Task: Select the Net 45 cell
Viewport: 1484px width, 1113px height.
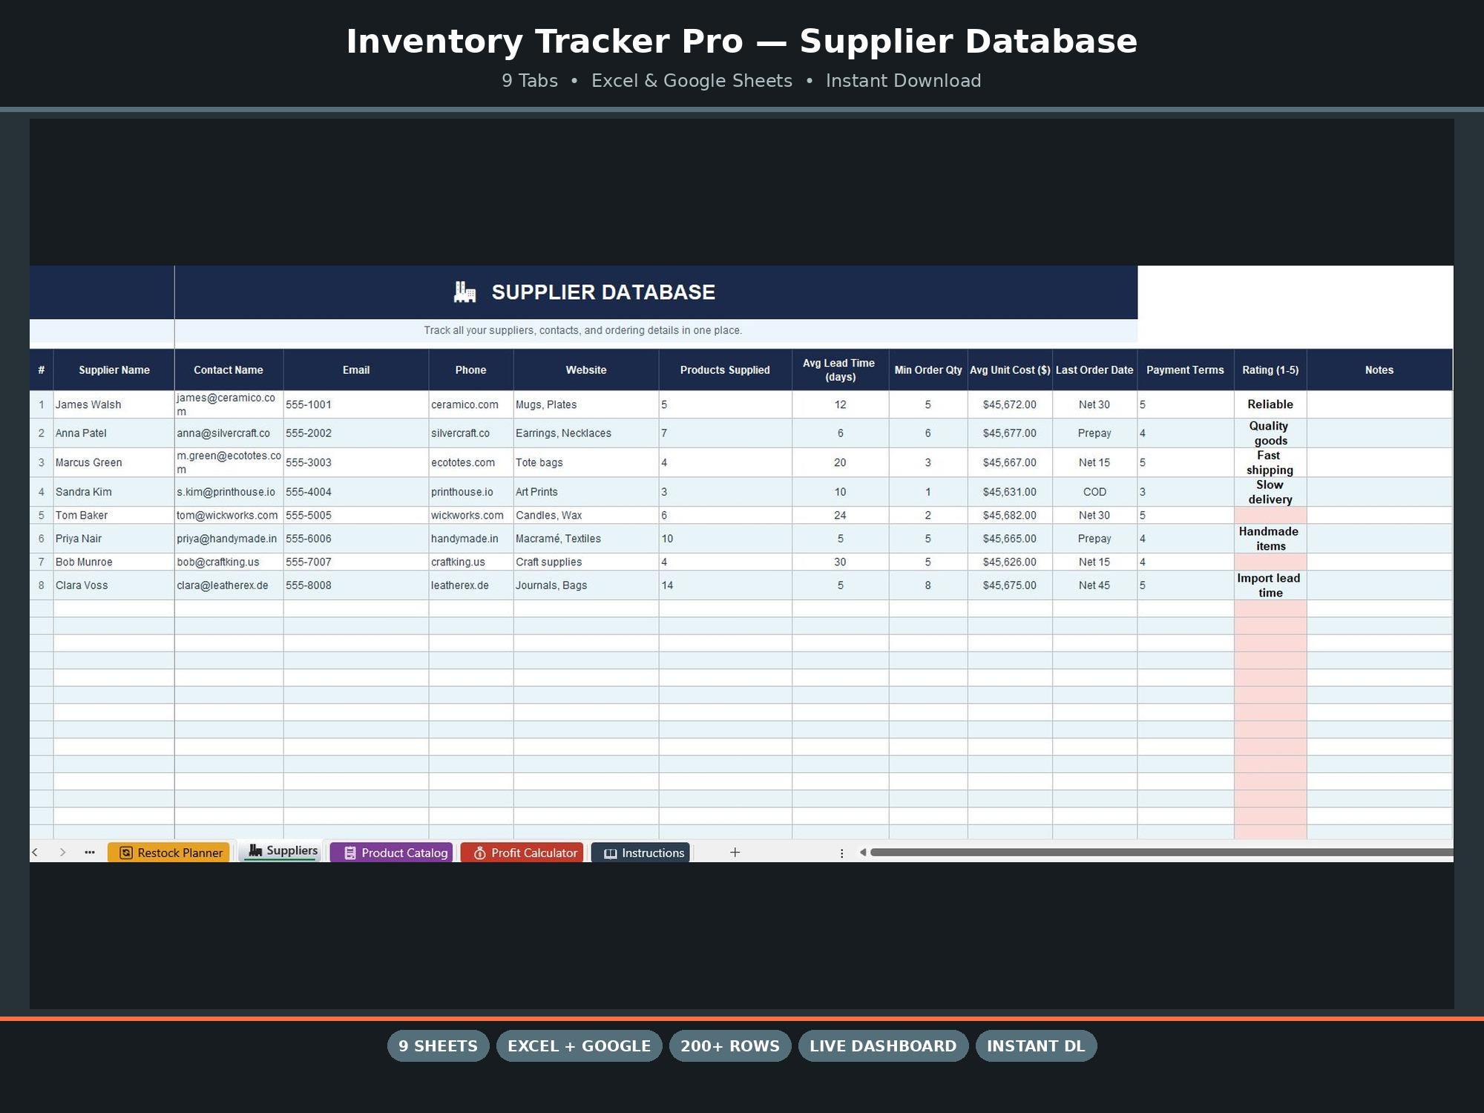Action: [x=1094, y=585]
